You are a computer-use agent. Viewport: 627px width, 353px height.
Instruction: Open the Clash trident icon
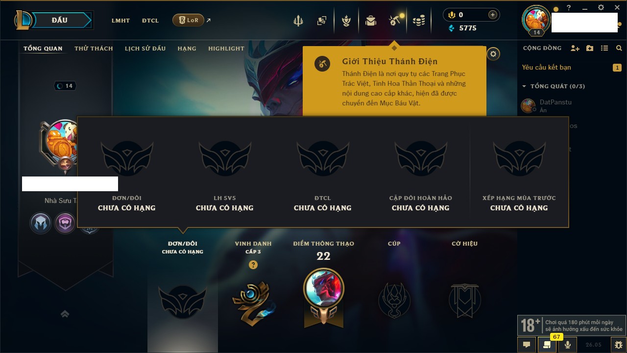[x=298, y=21]
